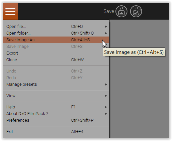
Task: Open the Help menu entry
Action: [56, 107]
